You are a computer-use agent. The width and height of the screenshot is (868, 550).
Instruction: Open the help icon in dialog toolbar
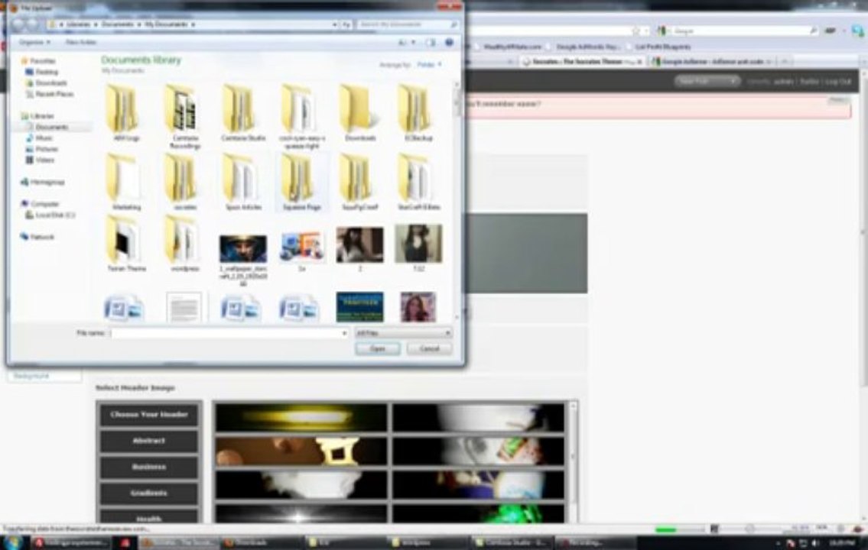(x=450, y=43)
